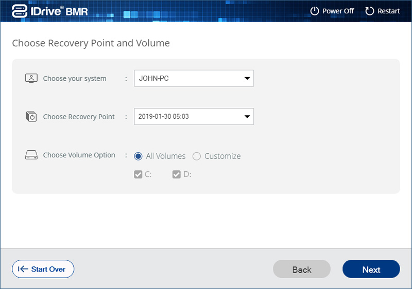Click the Restart circular arrow icon
This screenshot has height=289, width=412.
[x=369, y=11]
